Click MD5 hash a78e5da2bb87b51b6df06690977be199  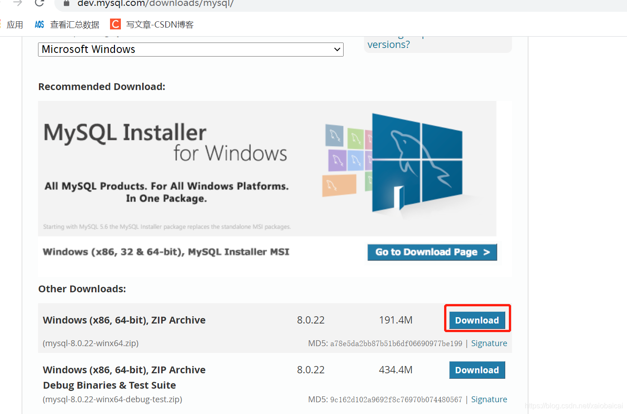coord(396,343)
